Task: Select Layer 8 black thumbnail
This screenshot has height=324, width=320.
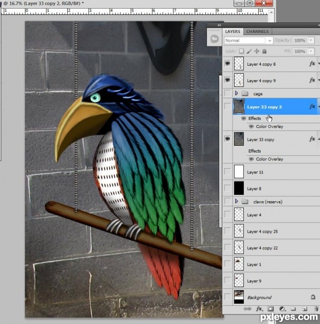Action: point(239,188)
